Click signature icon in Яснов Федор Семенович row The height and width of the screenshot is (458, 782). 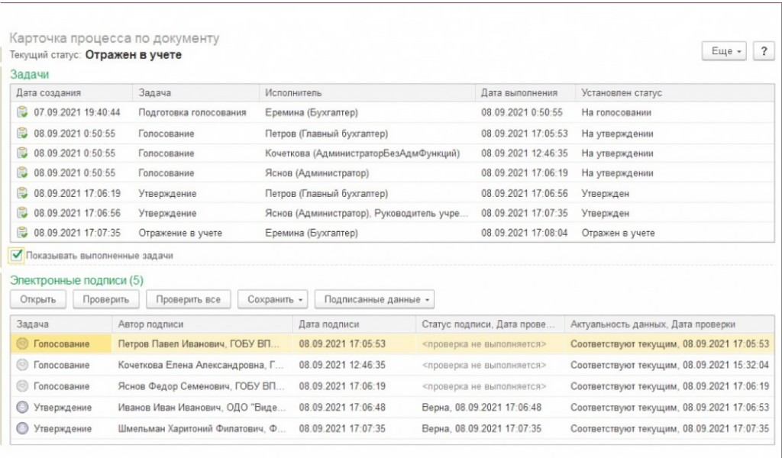tap(22, 386)
